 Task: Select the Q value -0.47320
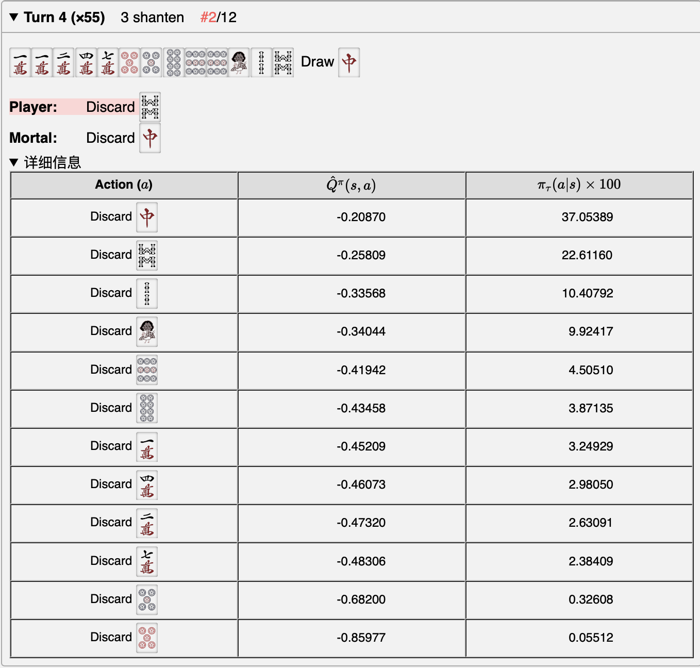click(361, 523)
